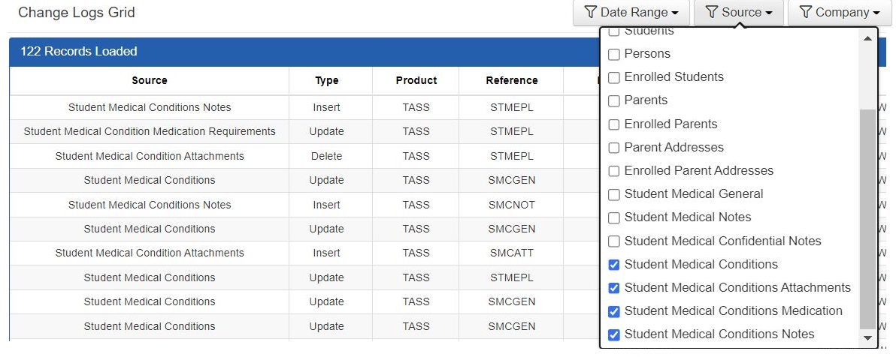Uncheck Student Medical Conditions Attachments
Image resolution: width=896 pixels, height=357 pixels.
pos(614,288)
